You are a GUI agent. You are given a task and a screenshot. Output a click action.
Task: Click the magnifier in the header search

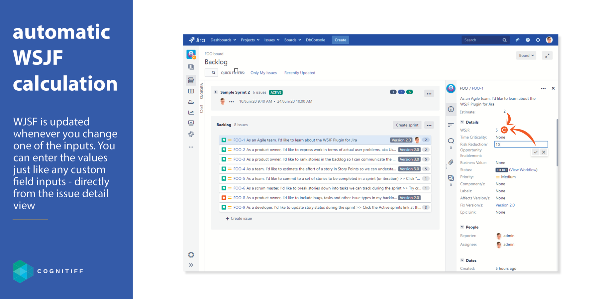click(504, 40)
